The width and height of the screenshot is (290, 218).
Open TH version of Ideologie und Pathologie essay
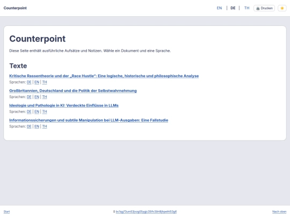pos(45,111)
